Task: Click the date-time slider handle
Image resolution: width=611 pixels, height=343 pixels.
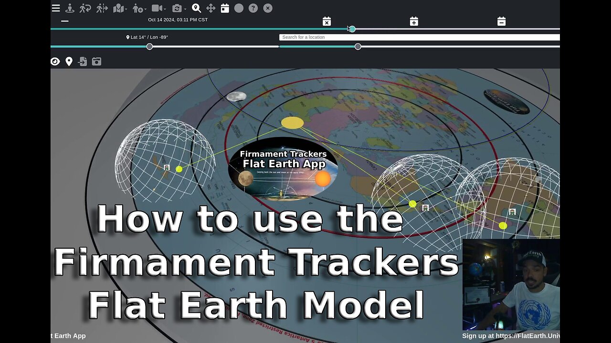Action: (352, 29)
